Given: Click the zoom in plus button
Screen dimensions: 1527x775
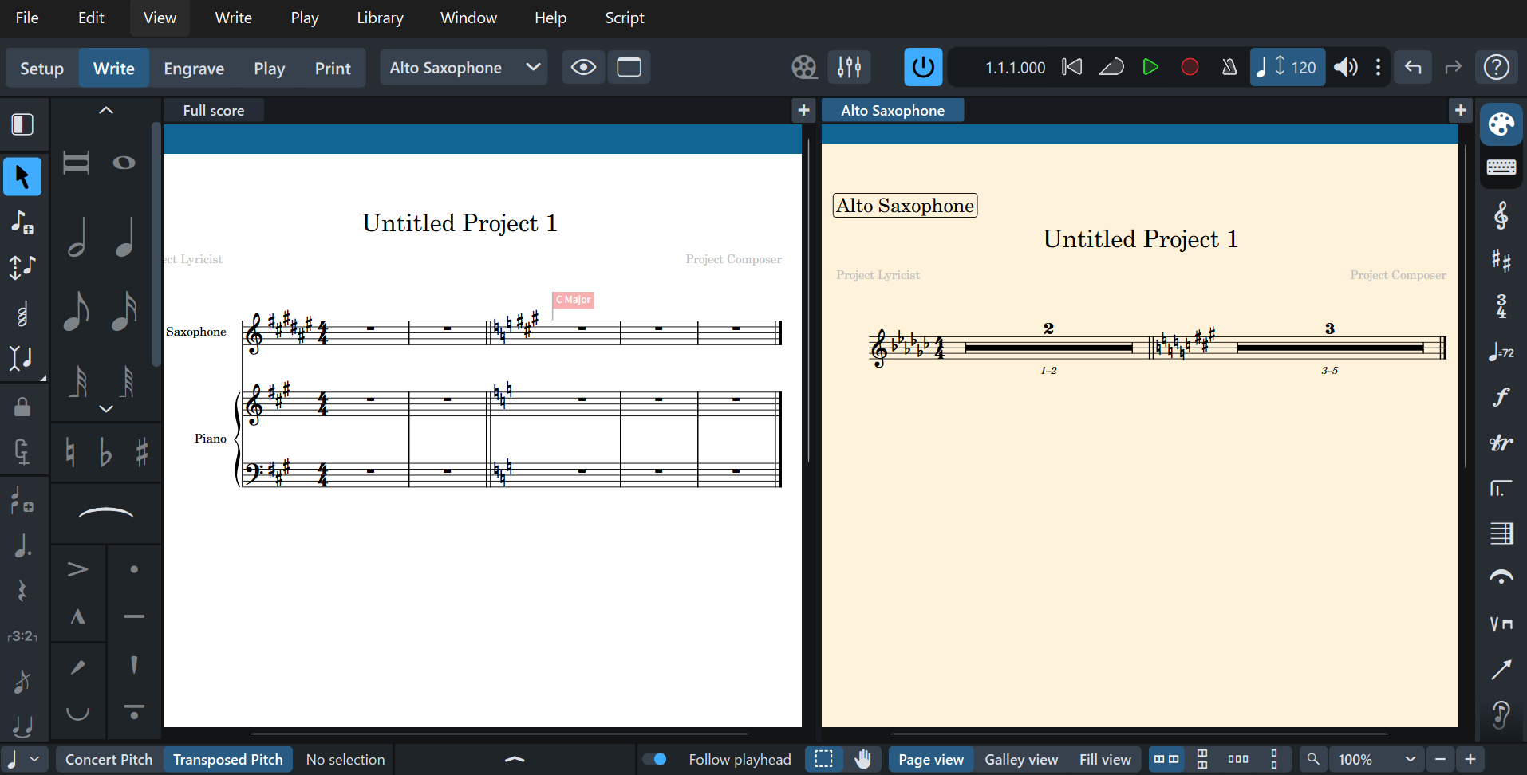Looking at the screenshot, I should [x=1470, y=759].
